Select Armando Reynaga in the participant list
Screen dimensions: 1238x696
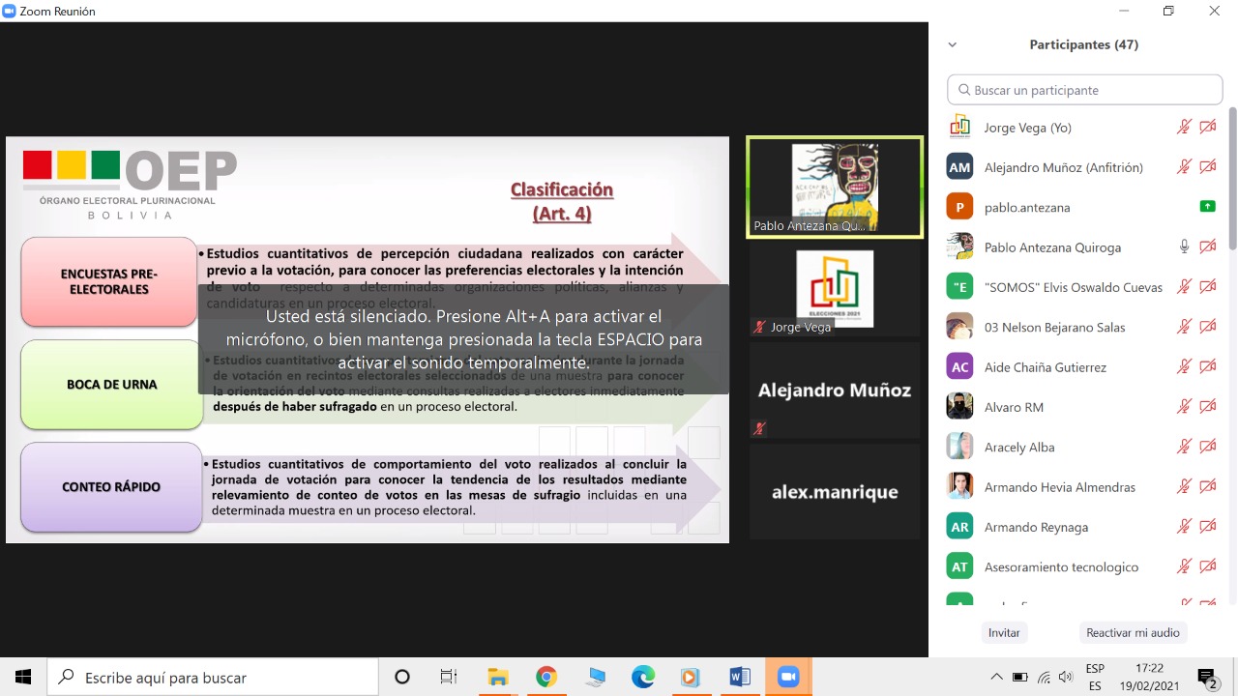pyautogui.click(x=1035, y=527)
